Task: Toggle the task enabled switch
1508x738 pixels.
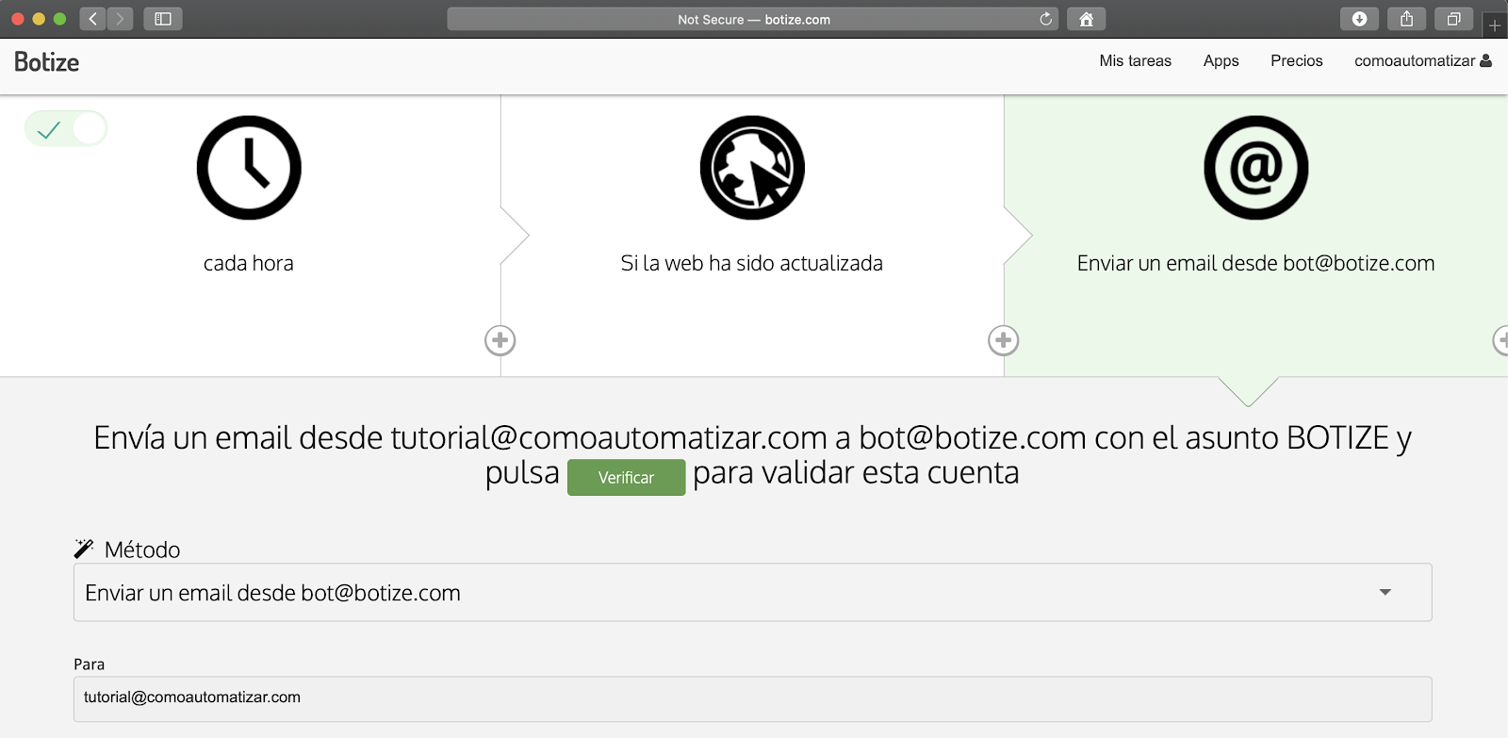Action: tap(66, 128)
